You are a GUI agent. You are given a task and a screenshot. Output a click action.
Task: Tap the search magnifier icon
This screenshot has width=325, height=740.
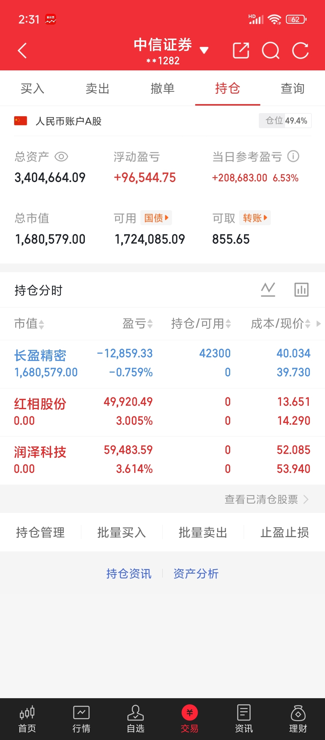pyautogui.click(x=271, y=51)
